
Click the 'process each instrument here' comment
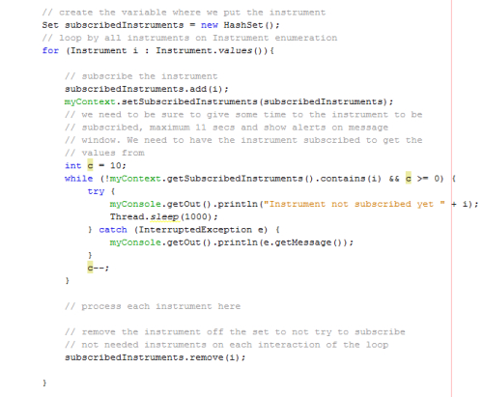point(153,306)
